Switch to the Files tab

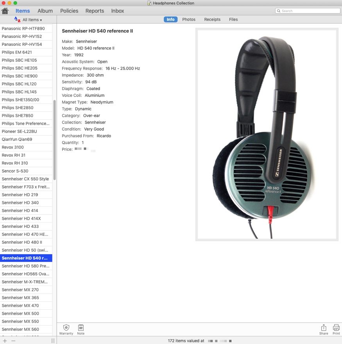coord(233,19)
